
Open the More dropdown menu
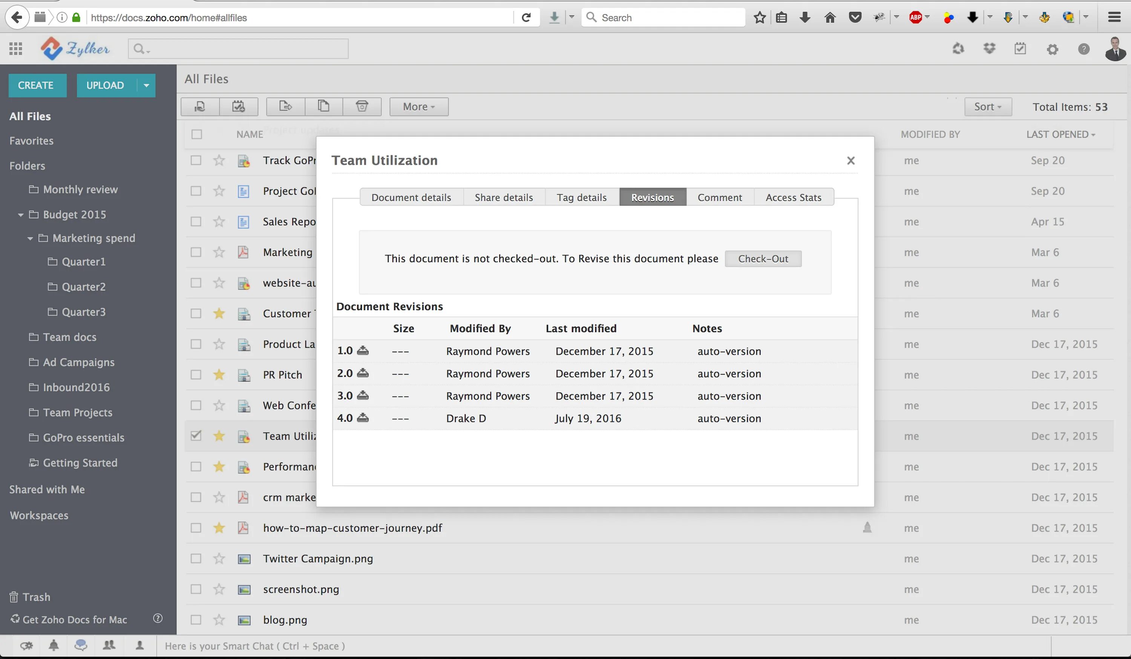(x=419, y=106)
